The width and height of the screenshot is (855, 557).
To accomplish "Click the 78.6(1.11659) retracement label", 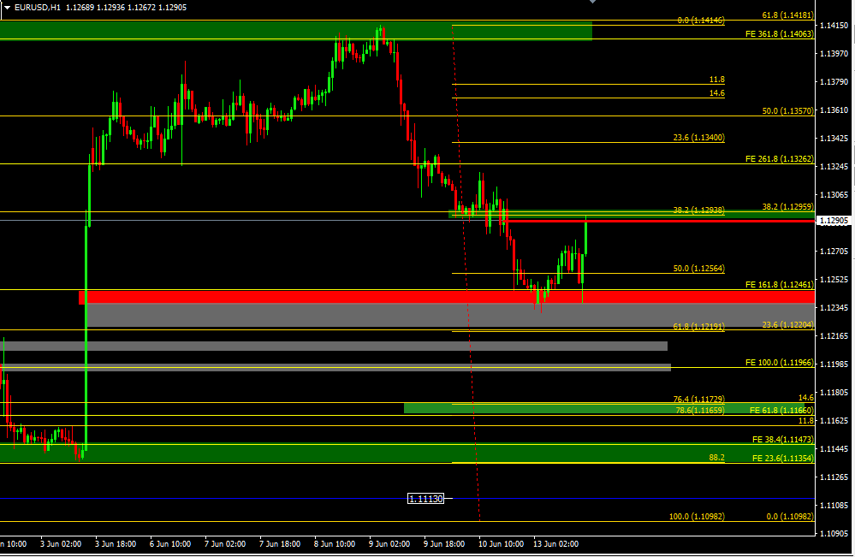I will [x=699, y=411].
